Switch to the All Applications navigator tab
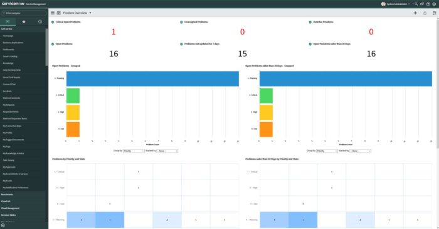The width and height of the screenshot is (439, 229). 8,22
